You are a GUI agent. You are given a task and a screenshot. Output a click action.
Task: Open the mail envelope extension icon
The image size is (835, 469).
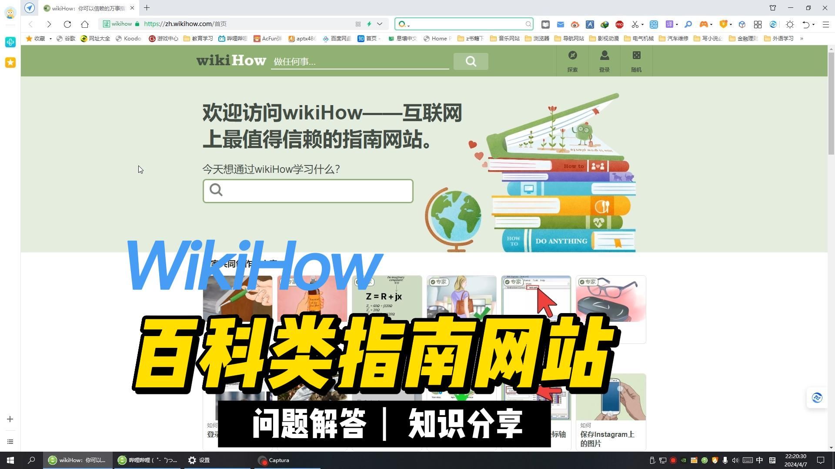pos(560,24)
